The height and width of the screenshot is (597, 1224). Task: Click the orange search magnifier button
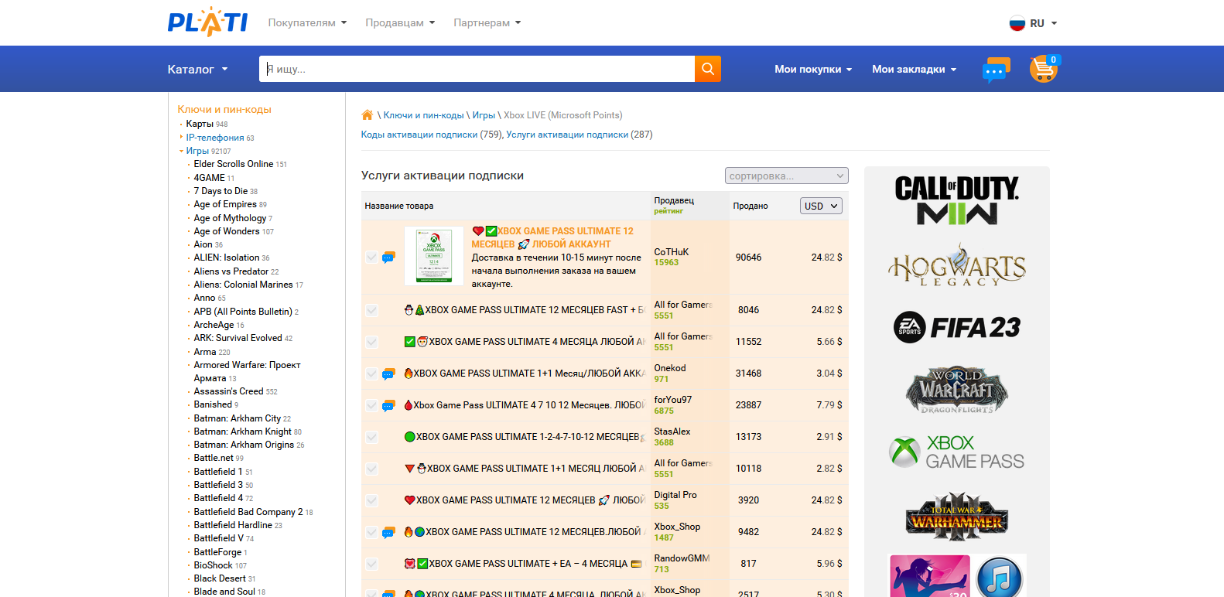tap(707, 69)
